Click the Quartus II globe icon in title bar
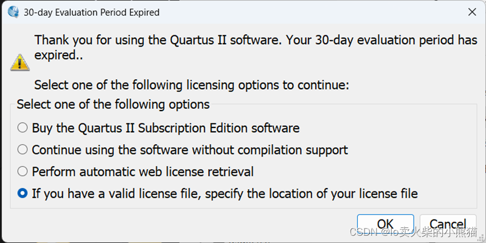 [13, 12]
